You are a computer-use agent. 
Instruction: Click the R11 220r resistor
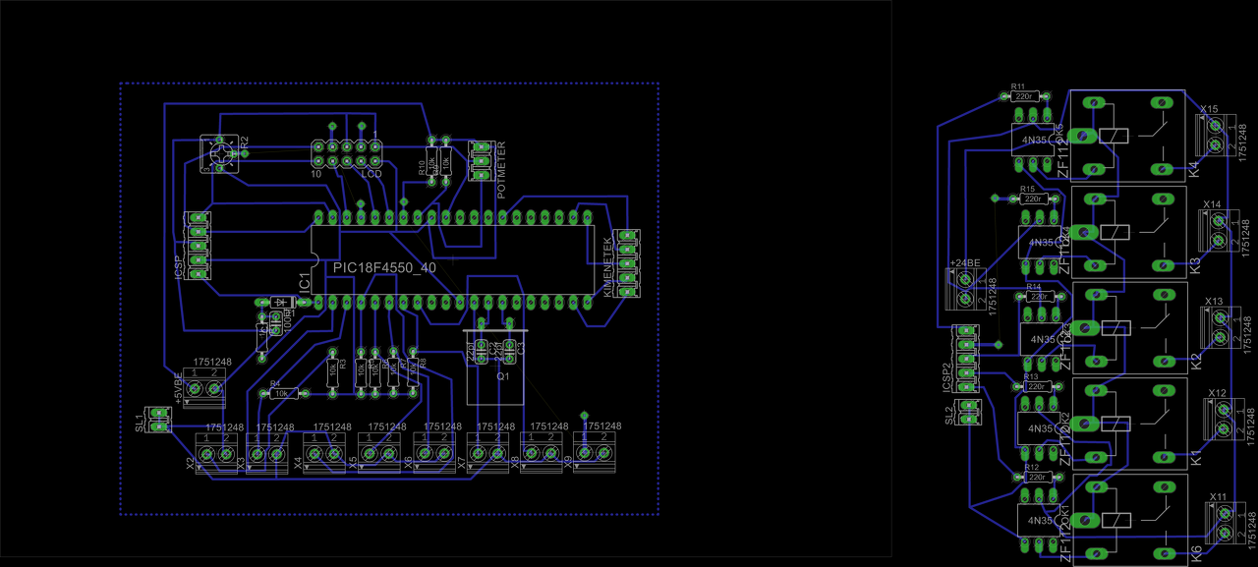(1024, 96)
